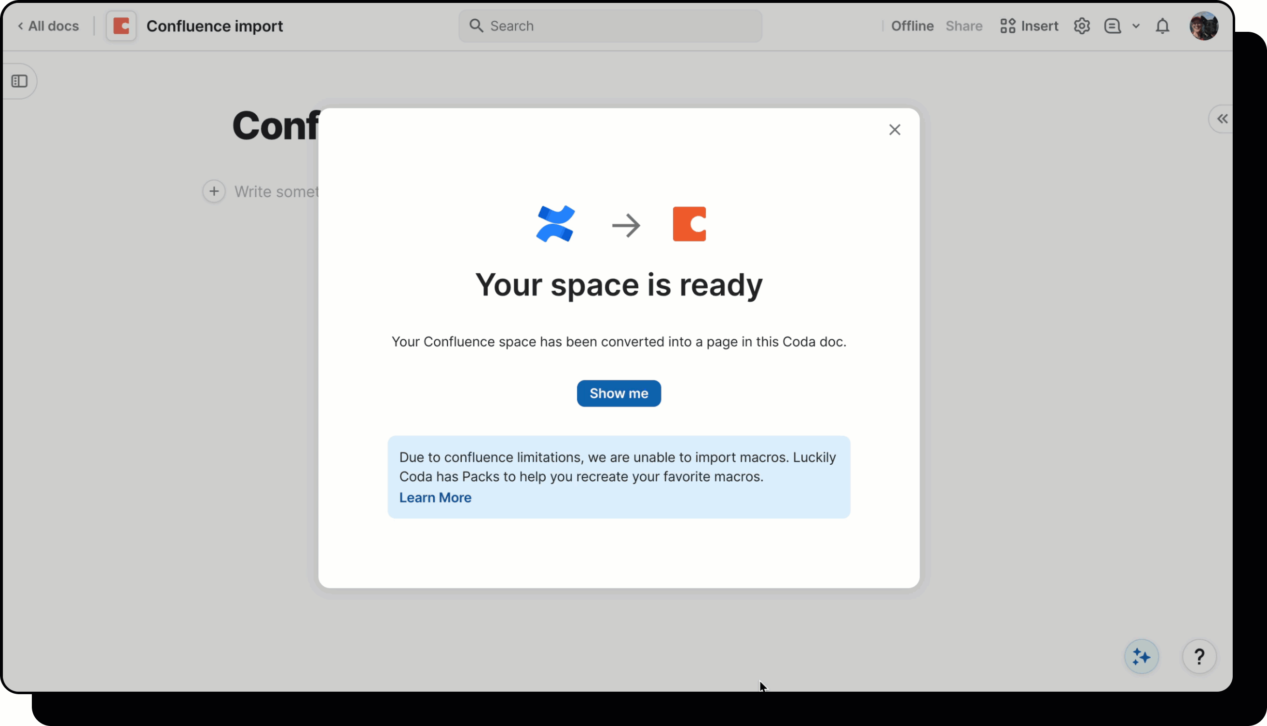This screenshot has height=726, width=1267.
Task: Expand right panel double-chevron
Action: (1222, 119)
